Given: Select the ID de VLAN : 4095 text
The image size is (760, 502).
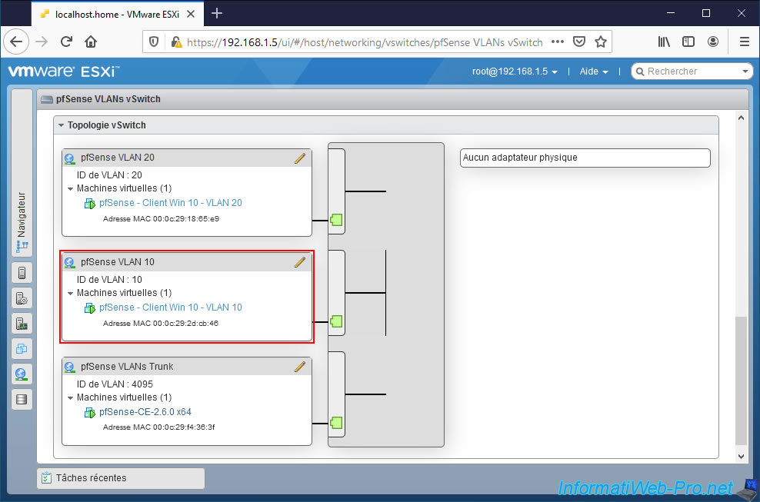Looking at the screenshot, I should click(115, 384).
